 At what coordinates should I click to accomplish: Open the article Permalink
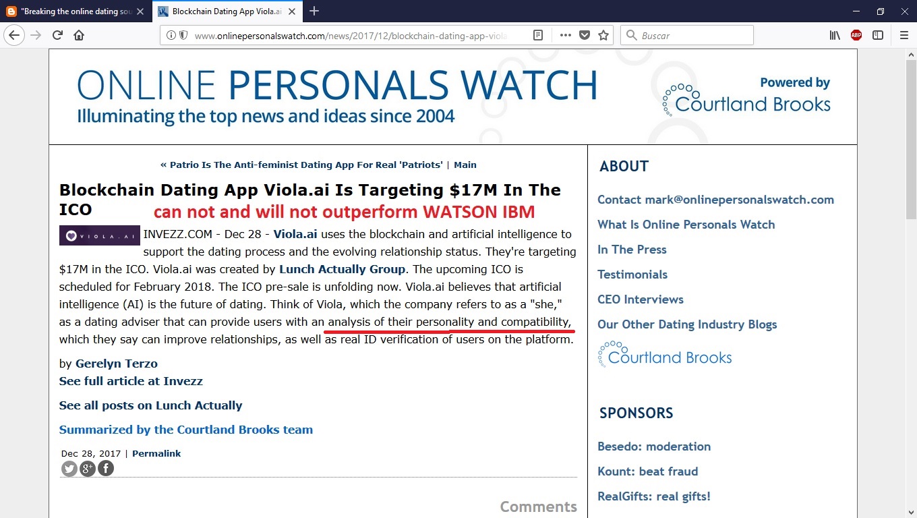tap(156, 453)
